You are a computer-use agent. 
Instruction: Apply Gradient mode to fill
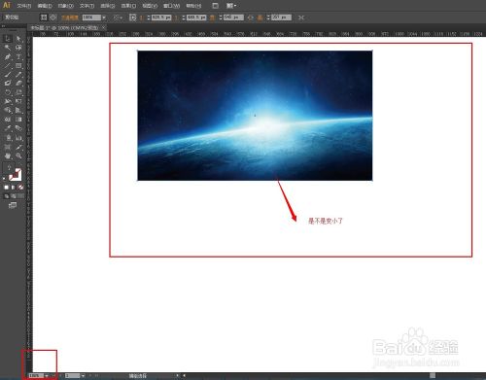point(14,188)
